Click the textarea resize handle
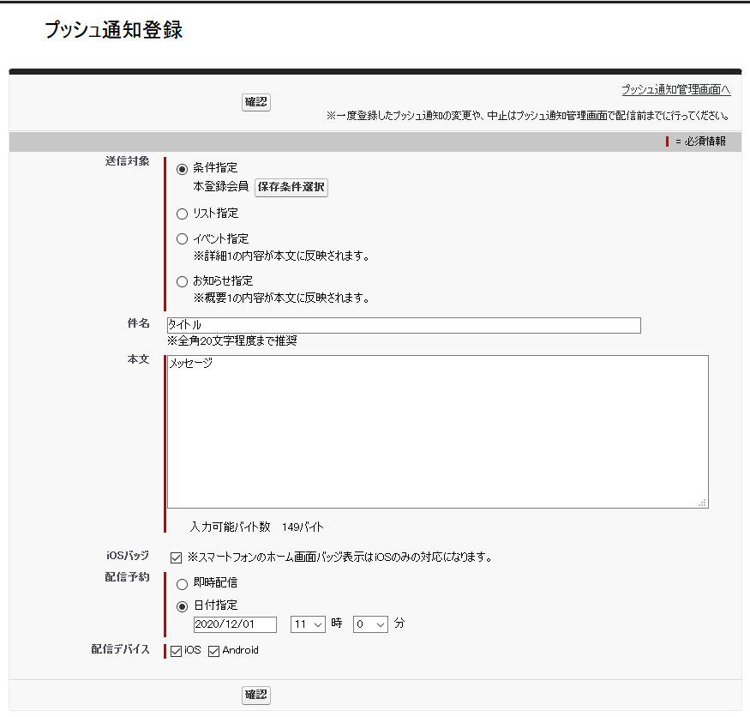 (703, 504)
